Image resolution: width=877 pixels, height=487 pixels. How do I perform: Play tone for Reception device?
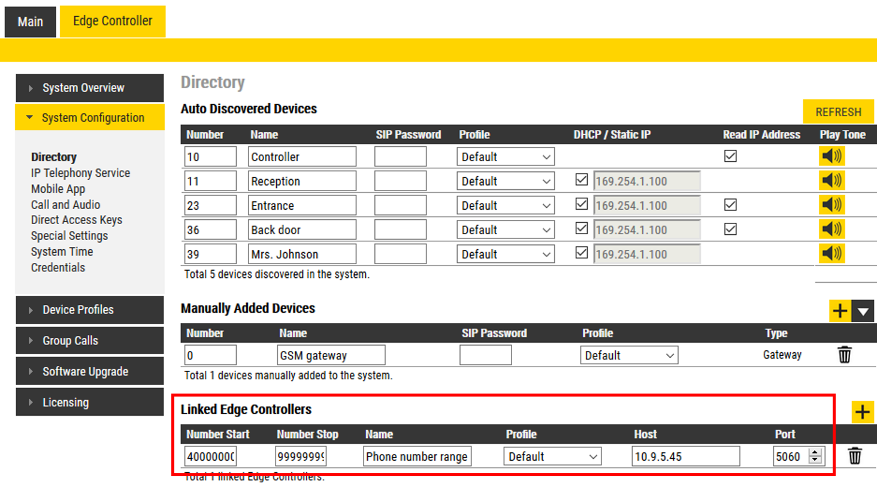[x=831, y=180]
